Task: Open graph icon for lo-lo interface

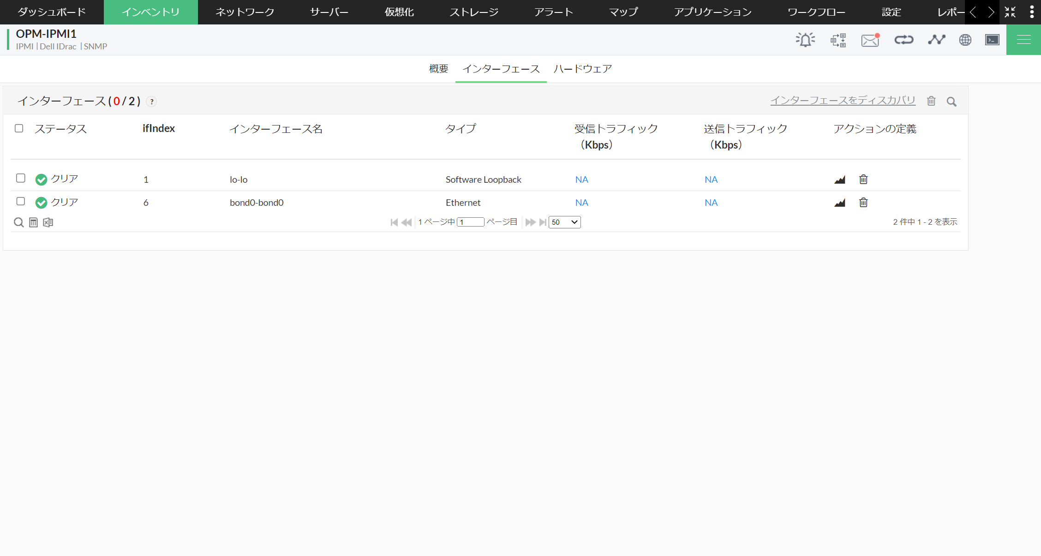Action: click(x=840, y=179)
